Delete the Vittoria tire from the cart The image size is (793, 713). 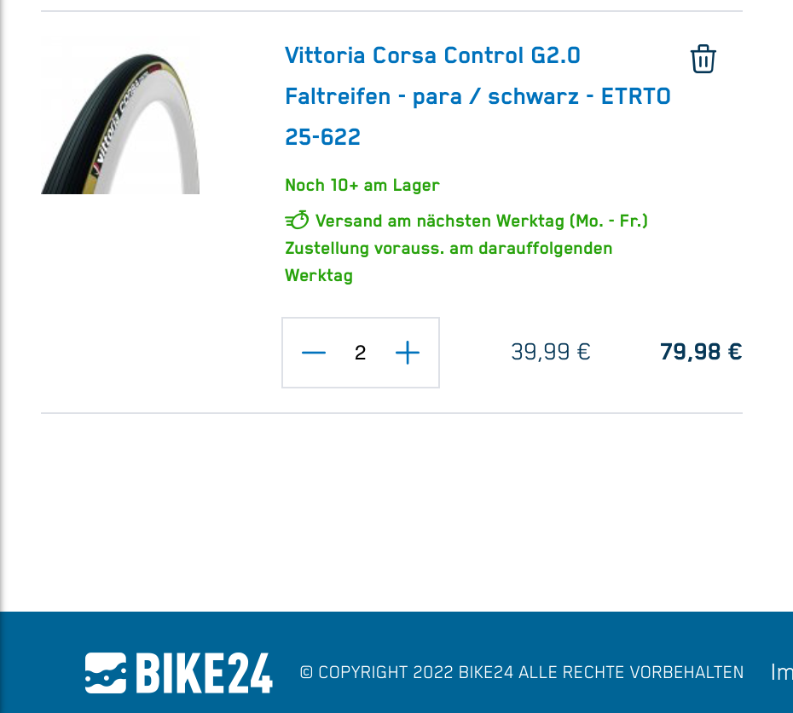pos(703,59)
